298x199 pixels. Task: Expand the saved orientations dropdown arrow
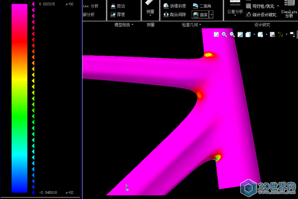266,35
